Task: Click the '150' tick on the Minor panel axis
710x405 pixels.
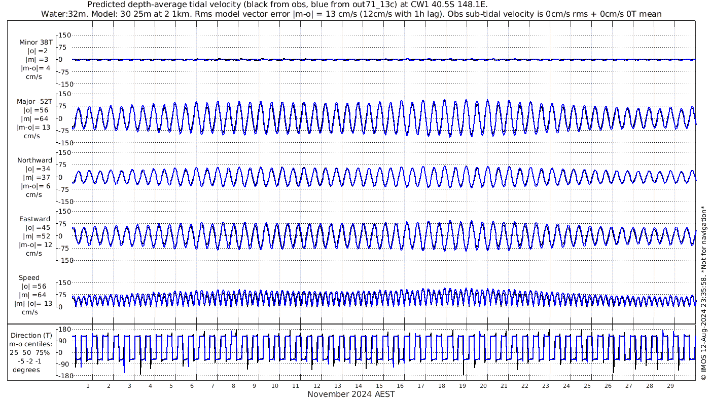Action: (65, 35)
